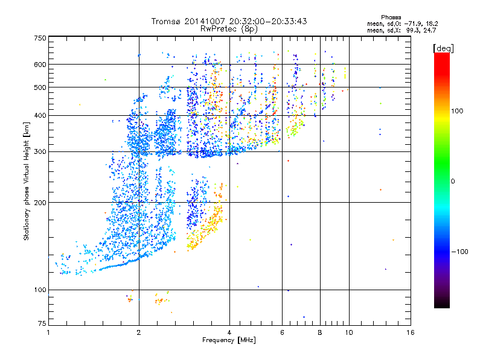Select the 'mean, sd,X: 99.3, 24.7' statistics line
This screenshot has height=362, width=483.
click(x=401, y=30)
